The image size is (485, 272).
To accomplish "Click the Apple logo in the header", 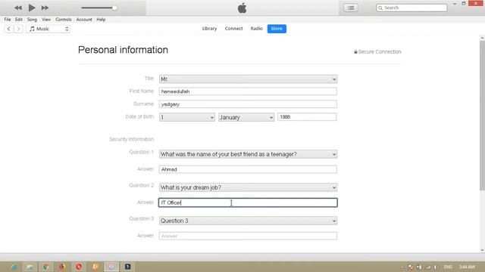I will coord(242,8).
